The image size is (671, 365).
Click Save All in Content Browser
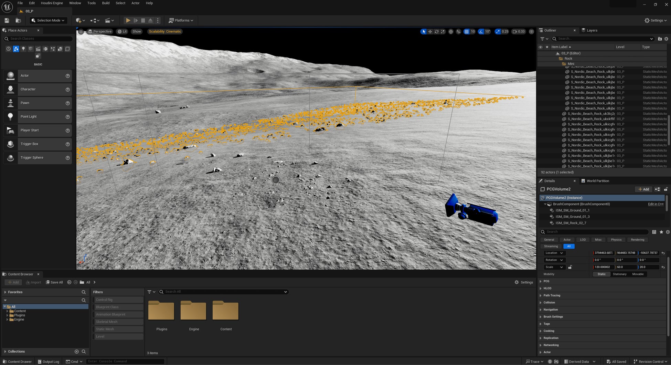(54, 282)
